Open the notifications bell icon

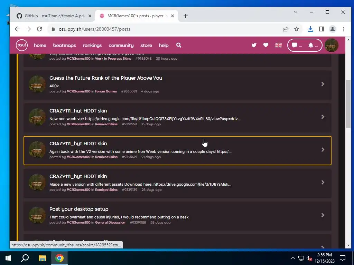click(313, 45)
